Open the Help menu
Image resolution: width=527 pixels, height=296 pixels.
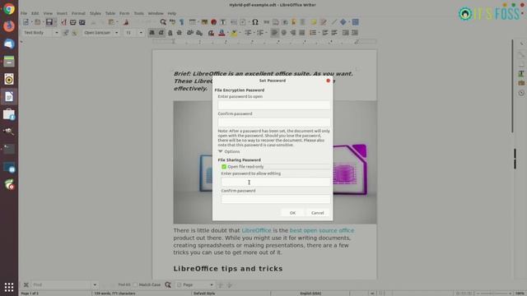pos(172,13)
